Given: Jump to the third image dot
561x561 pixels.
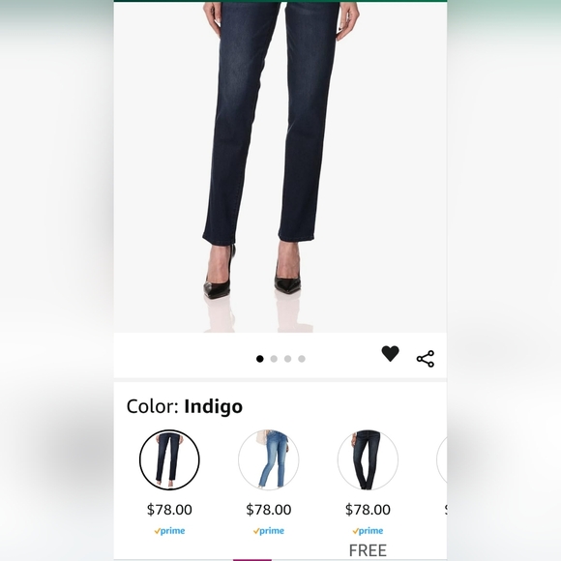Looking at the screenshot, I should [287, 359].
